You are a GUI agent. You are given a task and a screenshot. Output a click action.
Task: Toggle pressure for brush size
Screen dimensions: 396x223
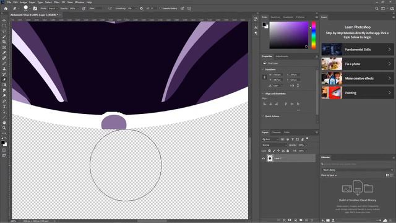183,8
